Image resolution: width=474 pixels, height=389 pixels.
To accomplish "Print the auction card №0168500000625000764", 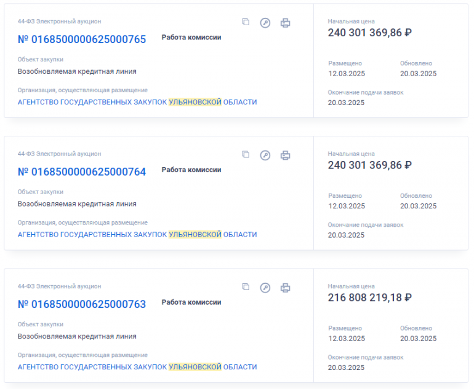I will click(x=285, y=155).
